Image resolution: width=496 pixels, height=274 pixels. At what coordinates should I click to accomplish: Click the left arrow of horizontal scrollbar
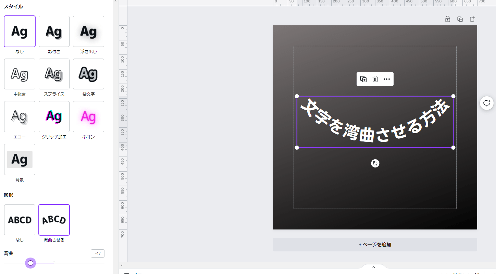pos(121,265)
